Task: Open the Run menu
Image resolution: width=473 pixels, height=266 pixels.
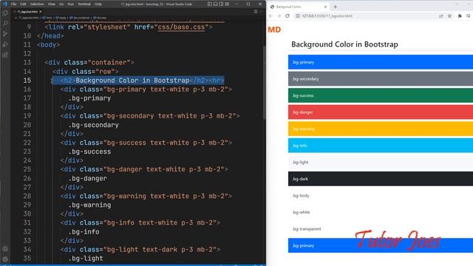Action: pyautogui.click(x=71, y=4)
